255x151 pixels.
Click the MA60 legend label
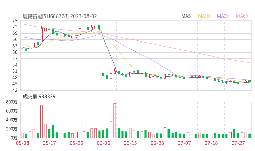pos(242,16)
